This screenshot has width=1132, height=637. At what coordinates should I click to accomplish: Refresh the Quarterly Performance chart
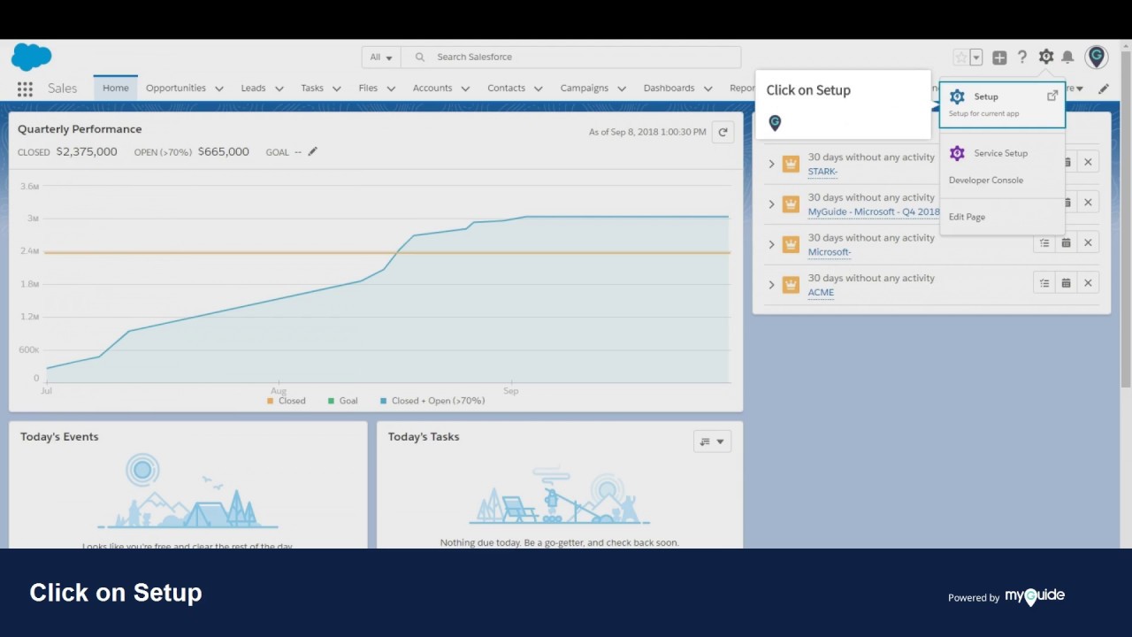click(723, 132)
